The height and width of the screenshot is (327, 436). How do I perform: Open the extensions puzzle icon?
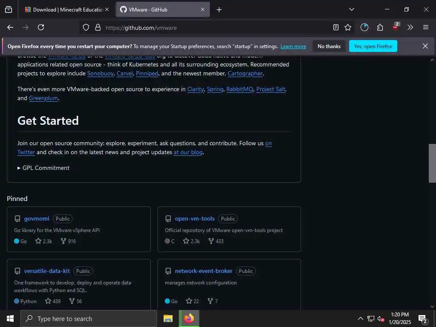pyautogui.click(x=380, y=28)
